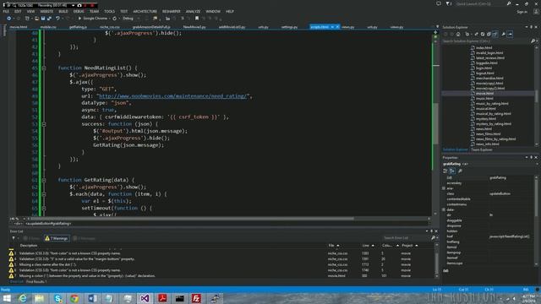Select the 'Missing a class name after the dot' warning
Viewport: 541px width, 304px height.
pos(221,264)
